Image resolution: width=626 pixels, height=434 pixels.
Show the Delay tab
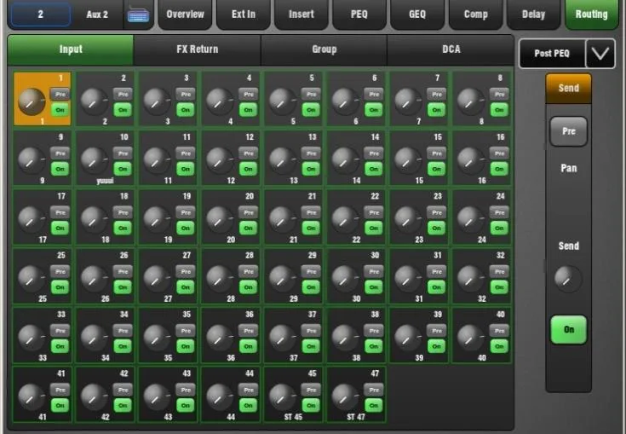tap(533, 14)
